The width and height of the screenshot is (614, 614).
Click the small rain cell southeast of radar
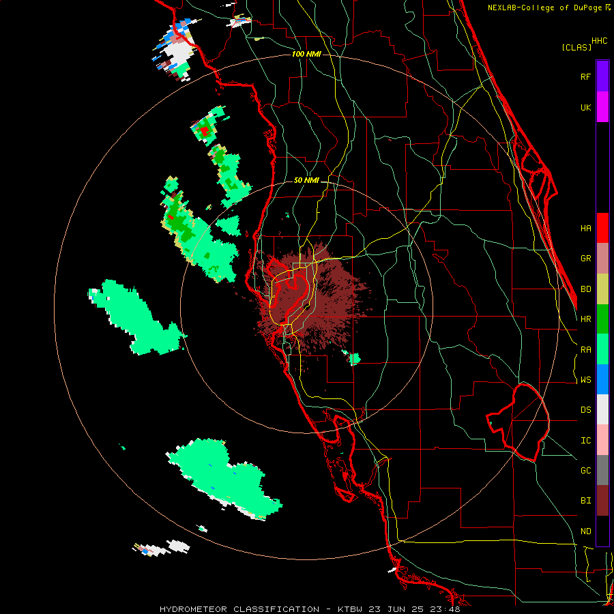[354, 358]
